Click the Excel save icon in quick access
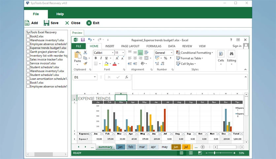Image resolution: width=276 pixels, height=159 pixels. [83, 40]
